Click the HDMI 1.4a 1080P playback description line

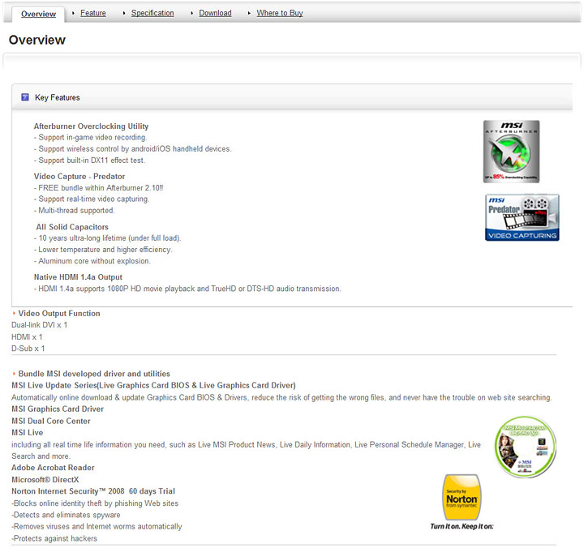[x=187, y=289]
